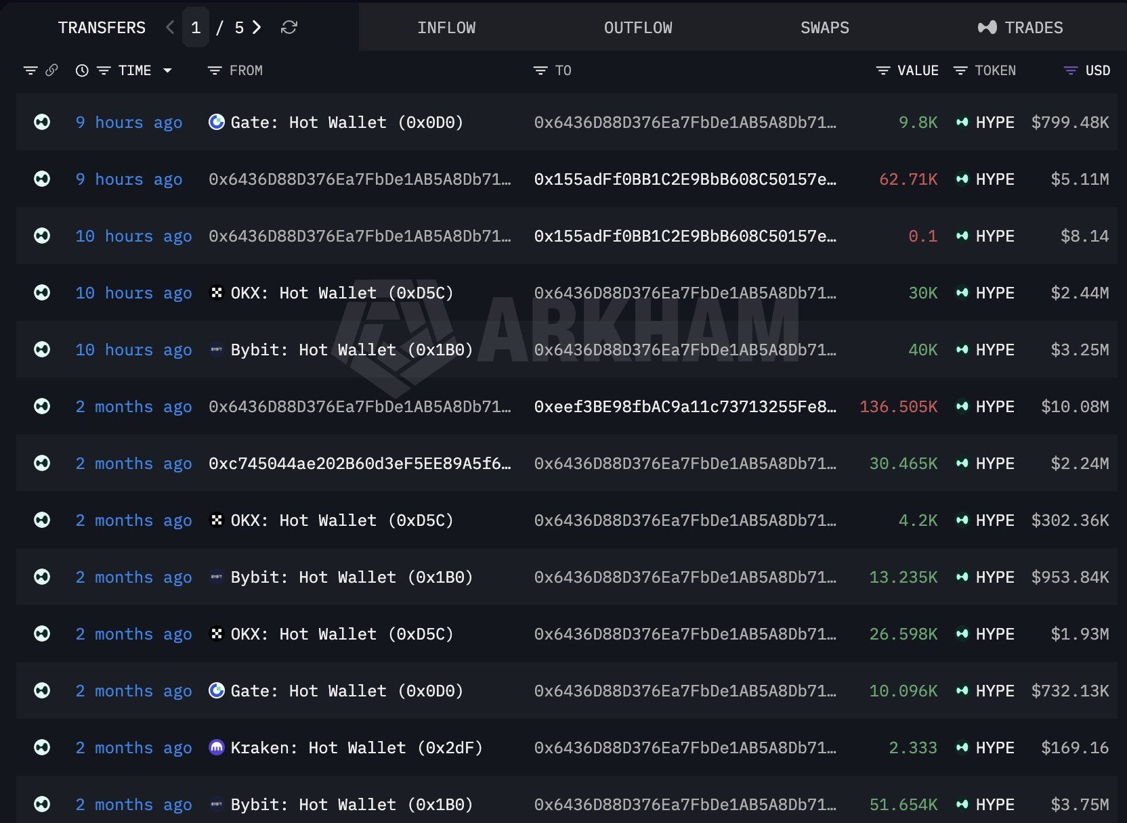The width and height of the screenshot is (1127, 823).
Task: Click the TO column header label
Action: [x=563, y=70]
